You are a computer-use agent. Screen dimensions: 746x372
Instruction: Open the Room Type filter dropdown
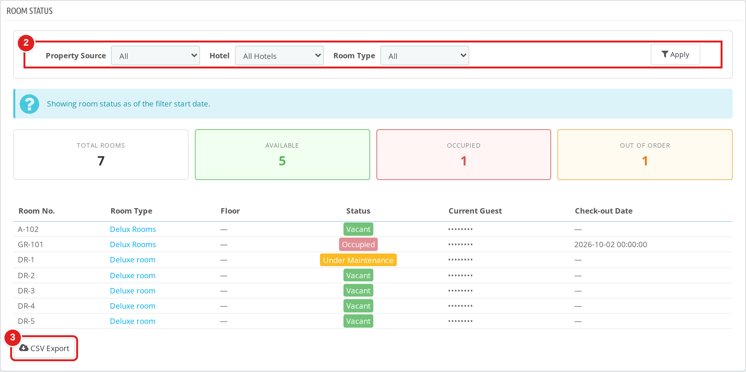[x=425, y=56]
